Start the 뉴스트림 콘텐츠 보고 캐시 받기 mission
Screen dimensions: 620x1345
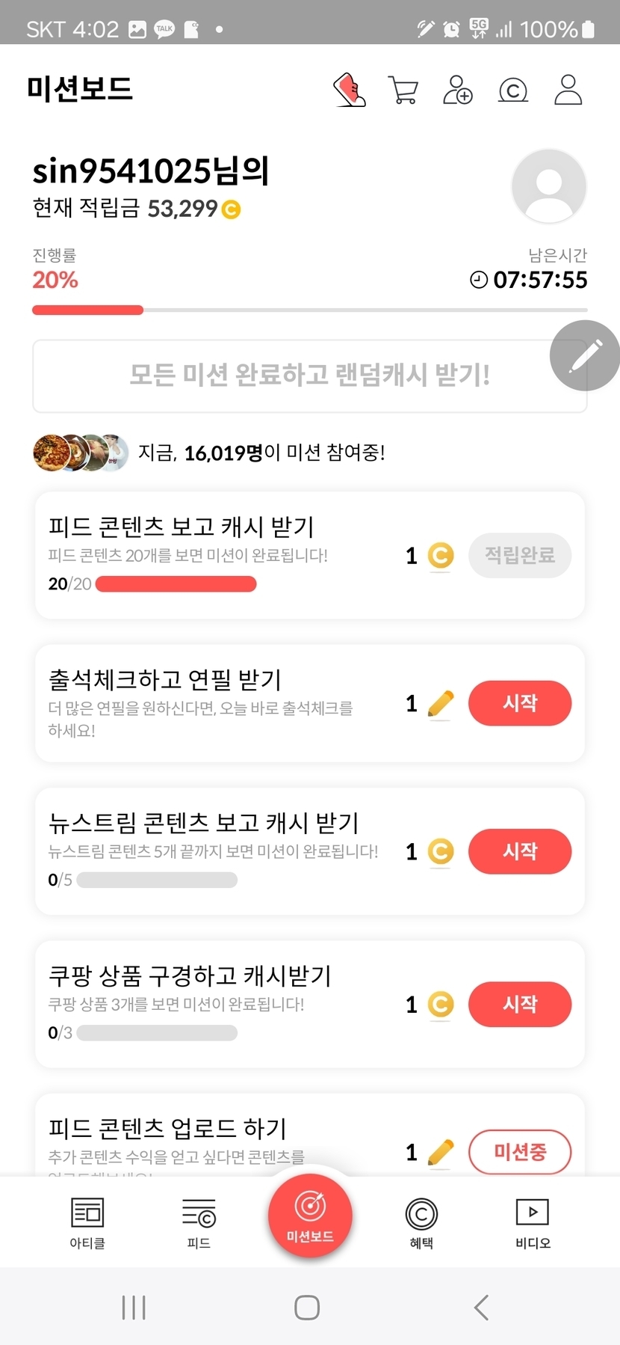click(x=520, y=851)
